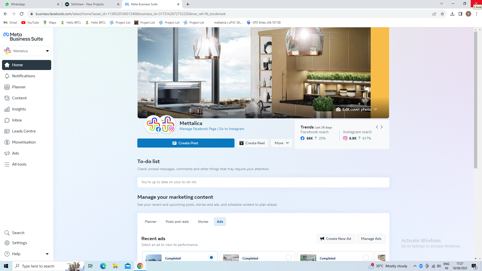
Task: Click the first completed ad thumbnail
Action: [154, 258]
